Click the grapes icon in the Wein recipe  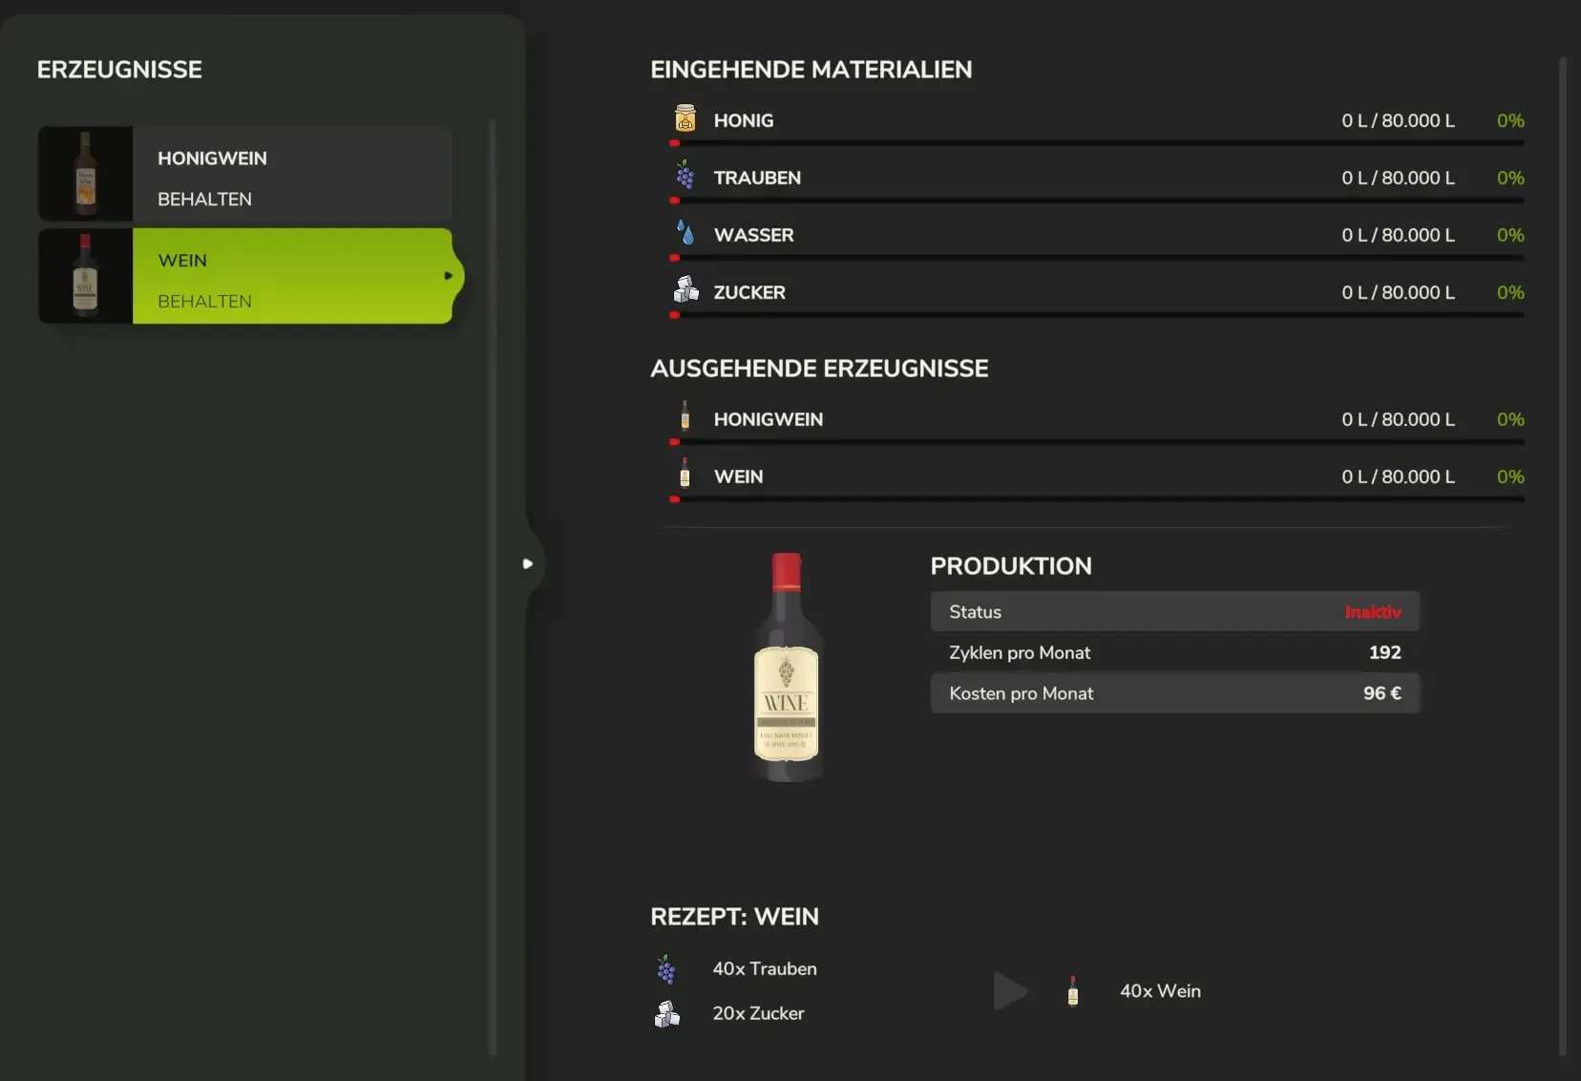pos(666,969)
